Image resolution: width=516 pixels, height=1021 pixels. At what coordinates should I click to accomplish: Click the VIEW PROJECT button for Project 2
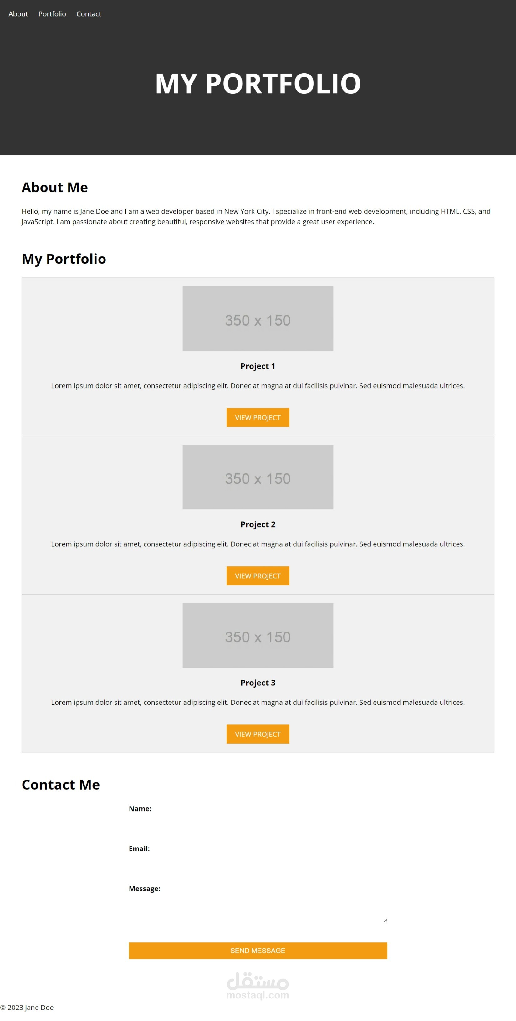pos(258,576)
